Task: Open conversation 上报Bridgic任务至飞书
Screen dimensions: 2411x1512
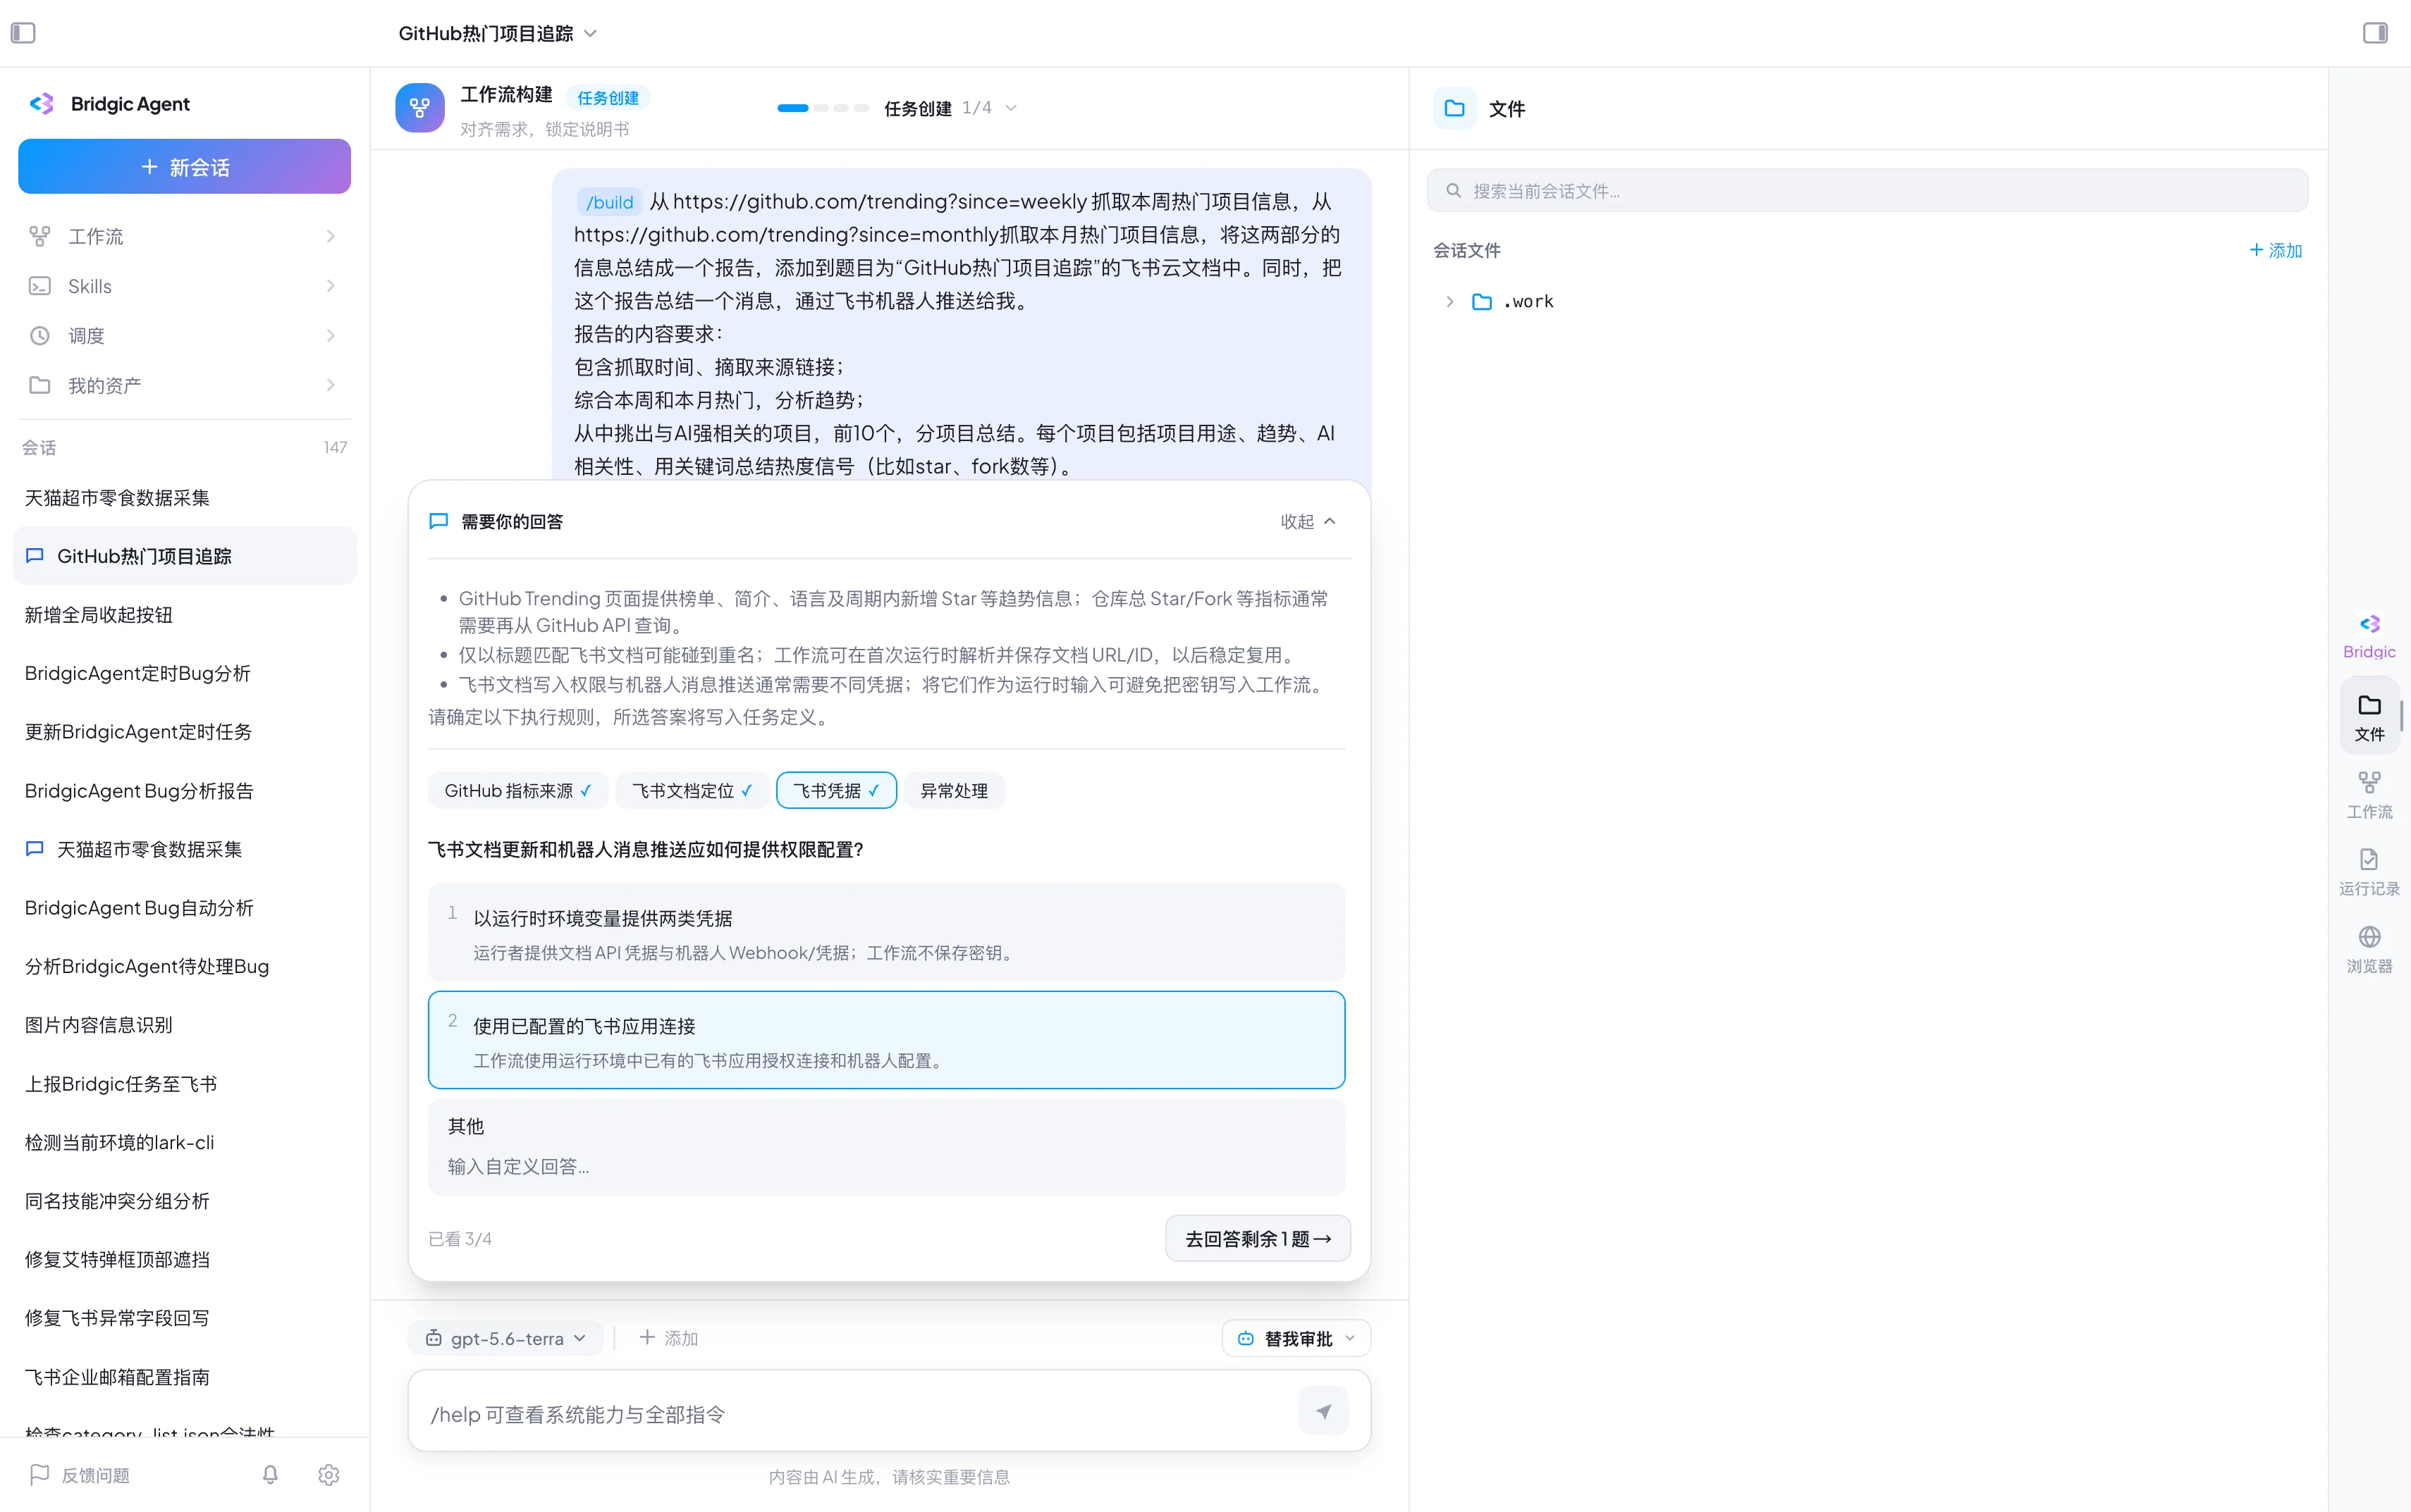Action: [x=184, y=1083]
